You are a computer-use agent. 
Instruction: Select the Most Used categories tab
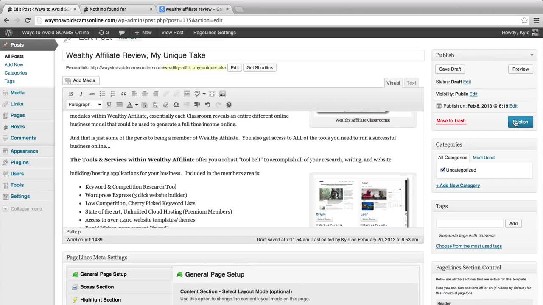pos(484,158)
